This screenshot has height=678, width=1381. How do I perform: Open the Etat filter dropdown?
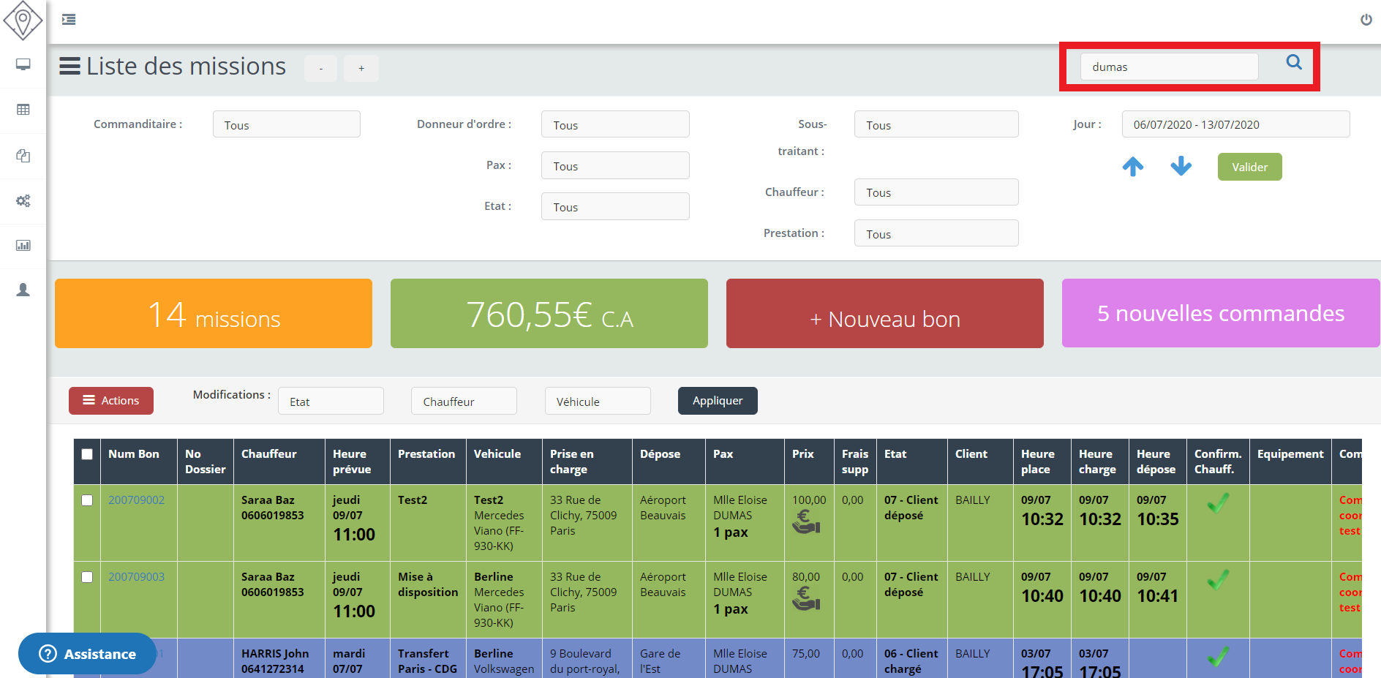614,206
